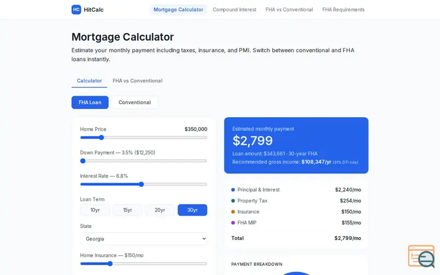
Task: Click the green Property Tax legend dot
Action: (233, 201)
